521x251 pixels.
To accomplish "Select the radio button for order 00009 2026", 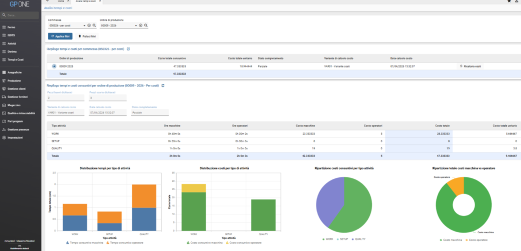I will pyautogui.click(x=54, y=67).
